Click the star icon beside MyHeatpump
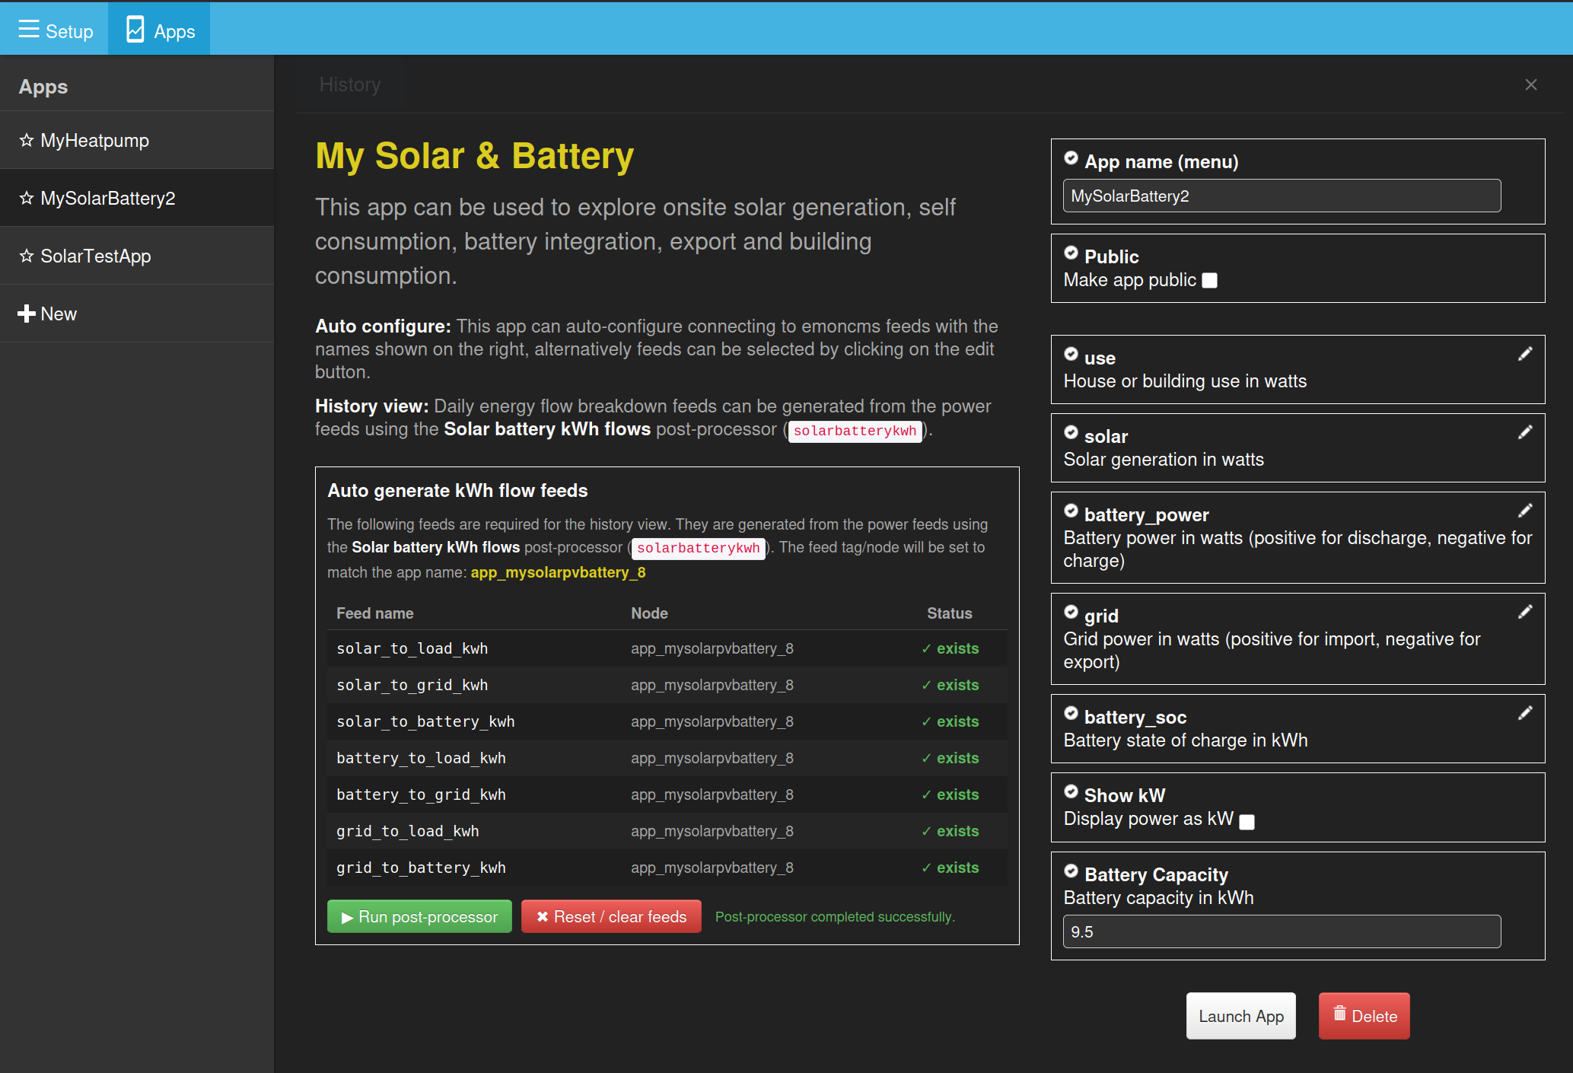 (27, 140)
